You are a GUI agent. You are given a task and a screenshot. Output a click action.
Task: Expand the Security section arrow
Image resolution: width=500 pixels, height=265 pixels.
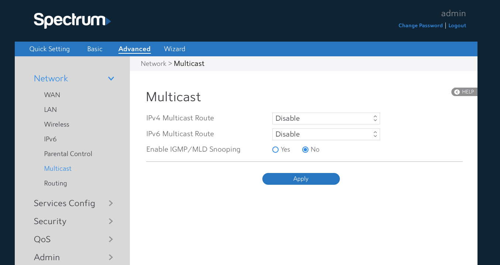[x=111, y=221]
